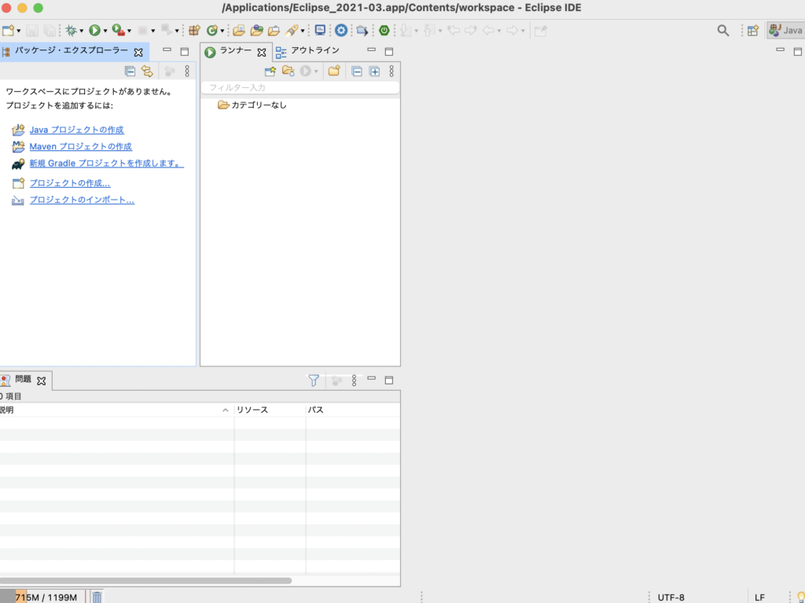The height and width of the screenshot is (603, 805).
Task: Close the ランナー view
Action: point(261,52)
